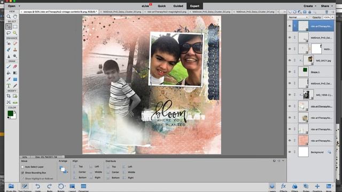This screenshot has width=342, height=192.
Task: Hide the IMG_1656 layer
Action: pyautogui.click(x=290, y=95)
